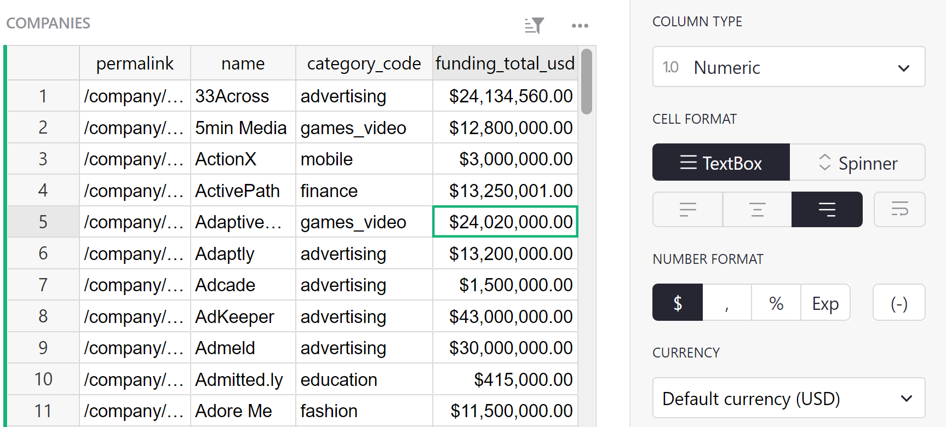Select the category_code column header

[364, 64]
